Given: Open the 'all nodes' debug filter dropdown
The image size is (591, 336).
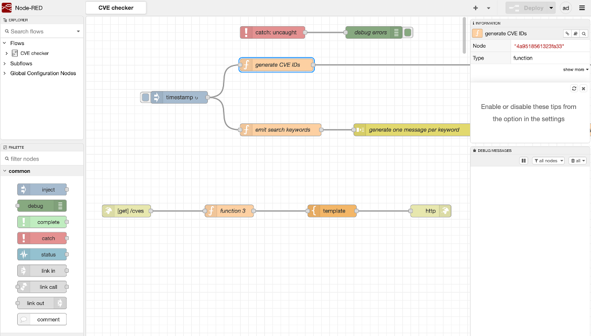Looking at the screenshot, I should 549,161.
